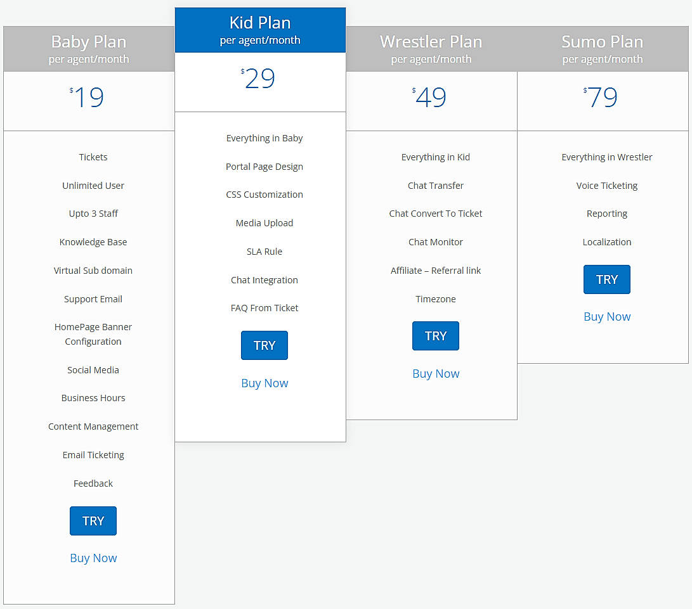The image size is (692, 609).
Task: Click the $49 price
Action: tap(429, 98)
